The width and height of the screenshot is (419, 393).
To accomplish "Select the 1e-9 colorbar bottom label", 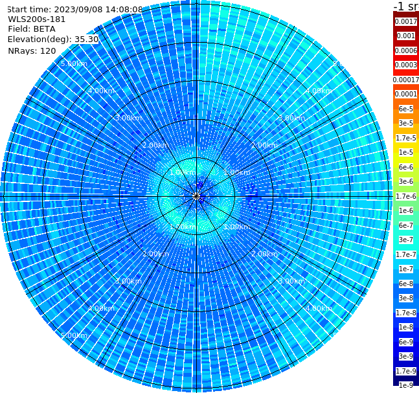I will pyautogui.click(x=406, y=385).
